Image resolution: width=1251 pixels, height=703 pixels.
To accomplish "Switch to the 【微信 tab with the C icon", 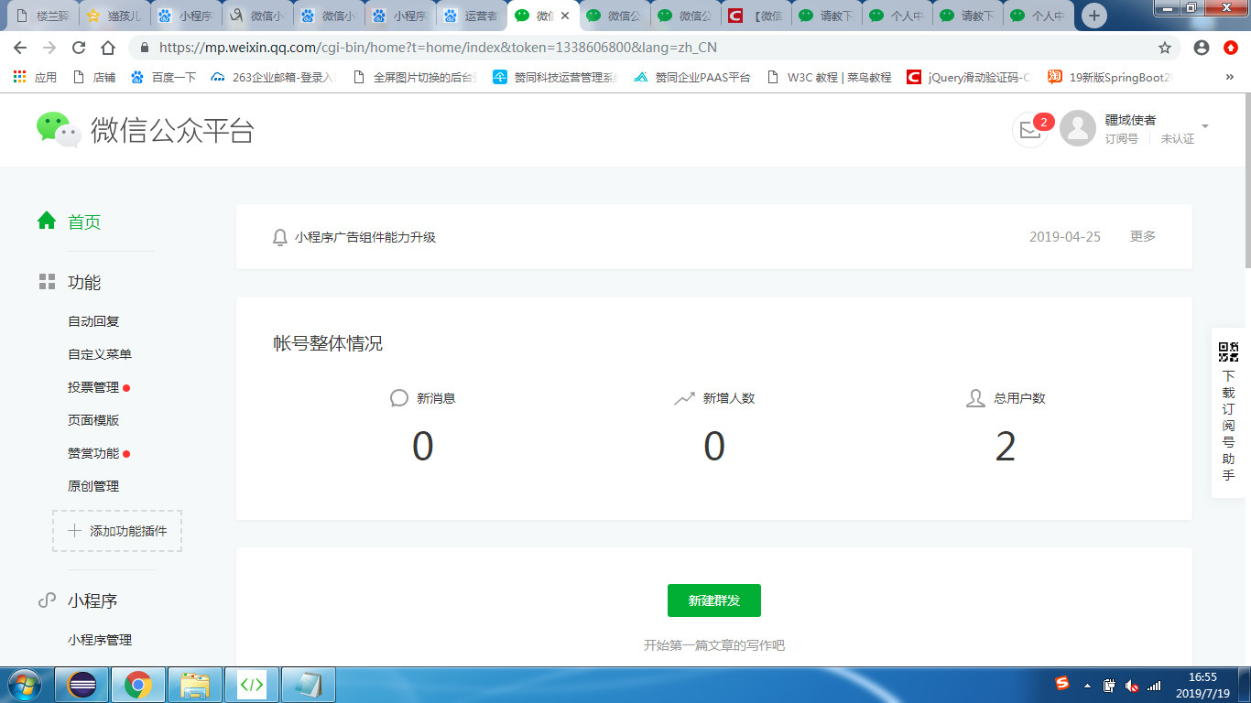I will click(757, 16).
